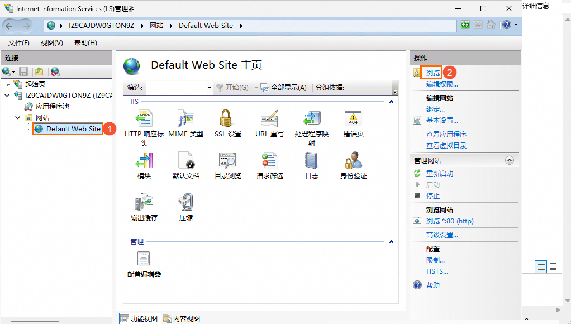Click the 帮助 link in 操作 pane
Image resolution: width=571 pixels, height=324 pixels.
433,285
